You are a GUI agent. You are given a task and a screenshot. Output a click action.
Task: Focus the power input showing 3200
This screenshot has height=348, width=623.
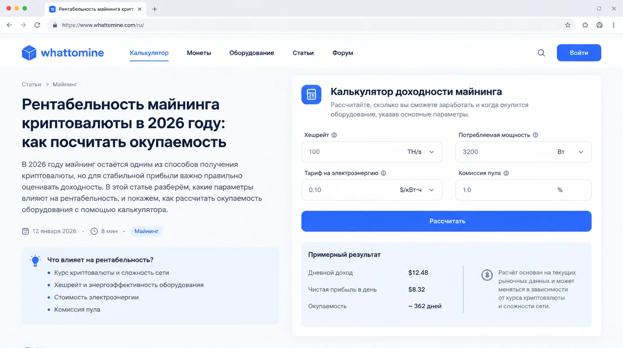pos(523,152)
